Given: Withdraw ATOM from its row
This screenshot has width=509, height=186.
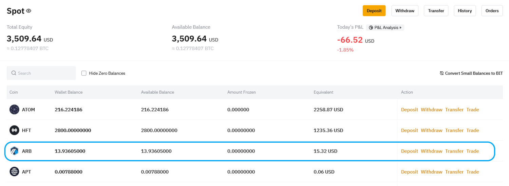Looking at the screenshot, I should pyautogui.click(x=432, y=110).
